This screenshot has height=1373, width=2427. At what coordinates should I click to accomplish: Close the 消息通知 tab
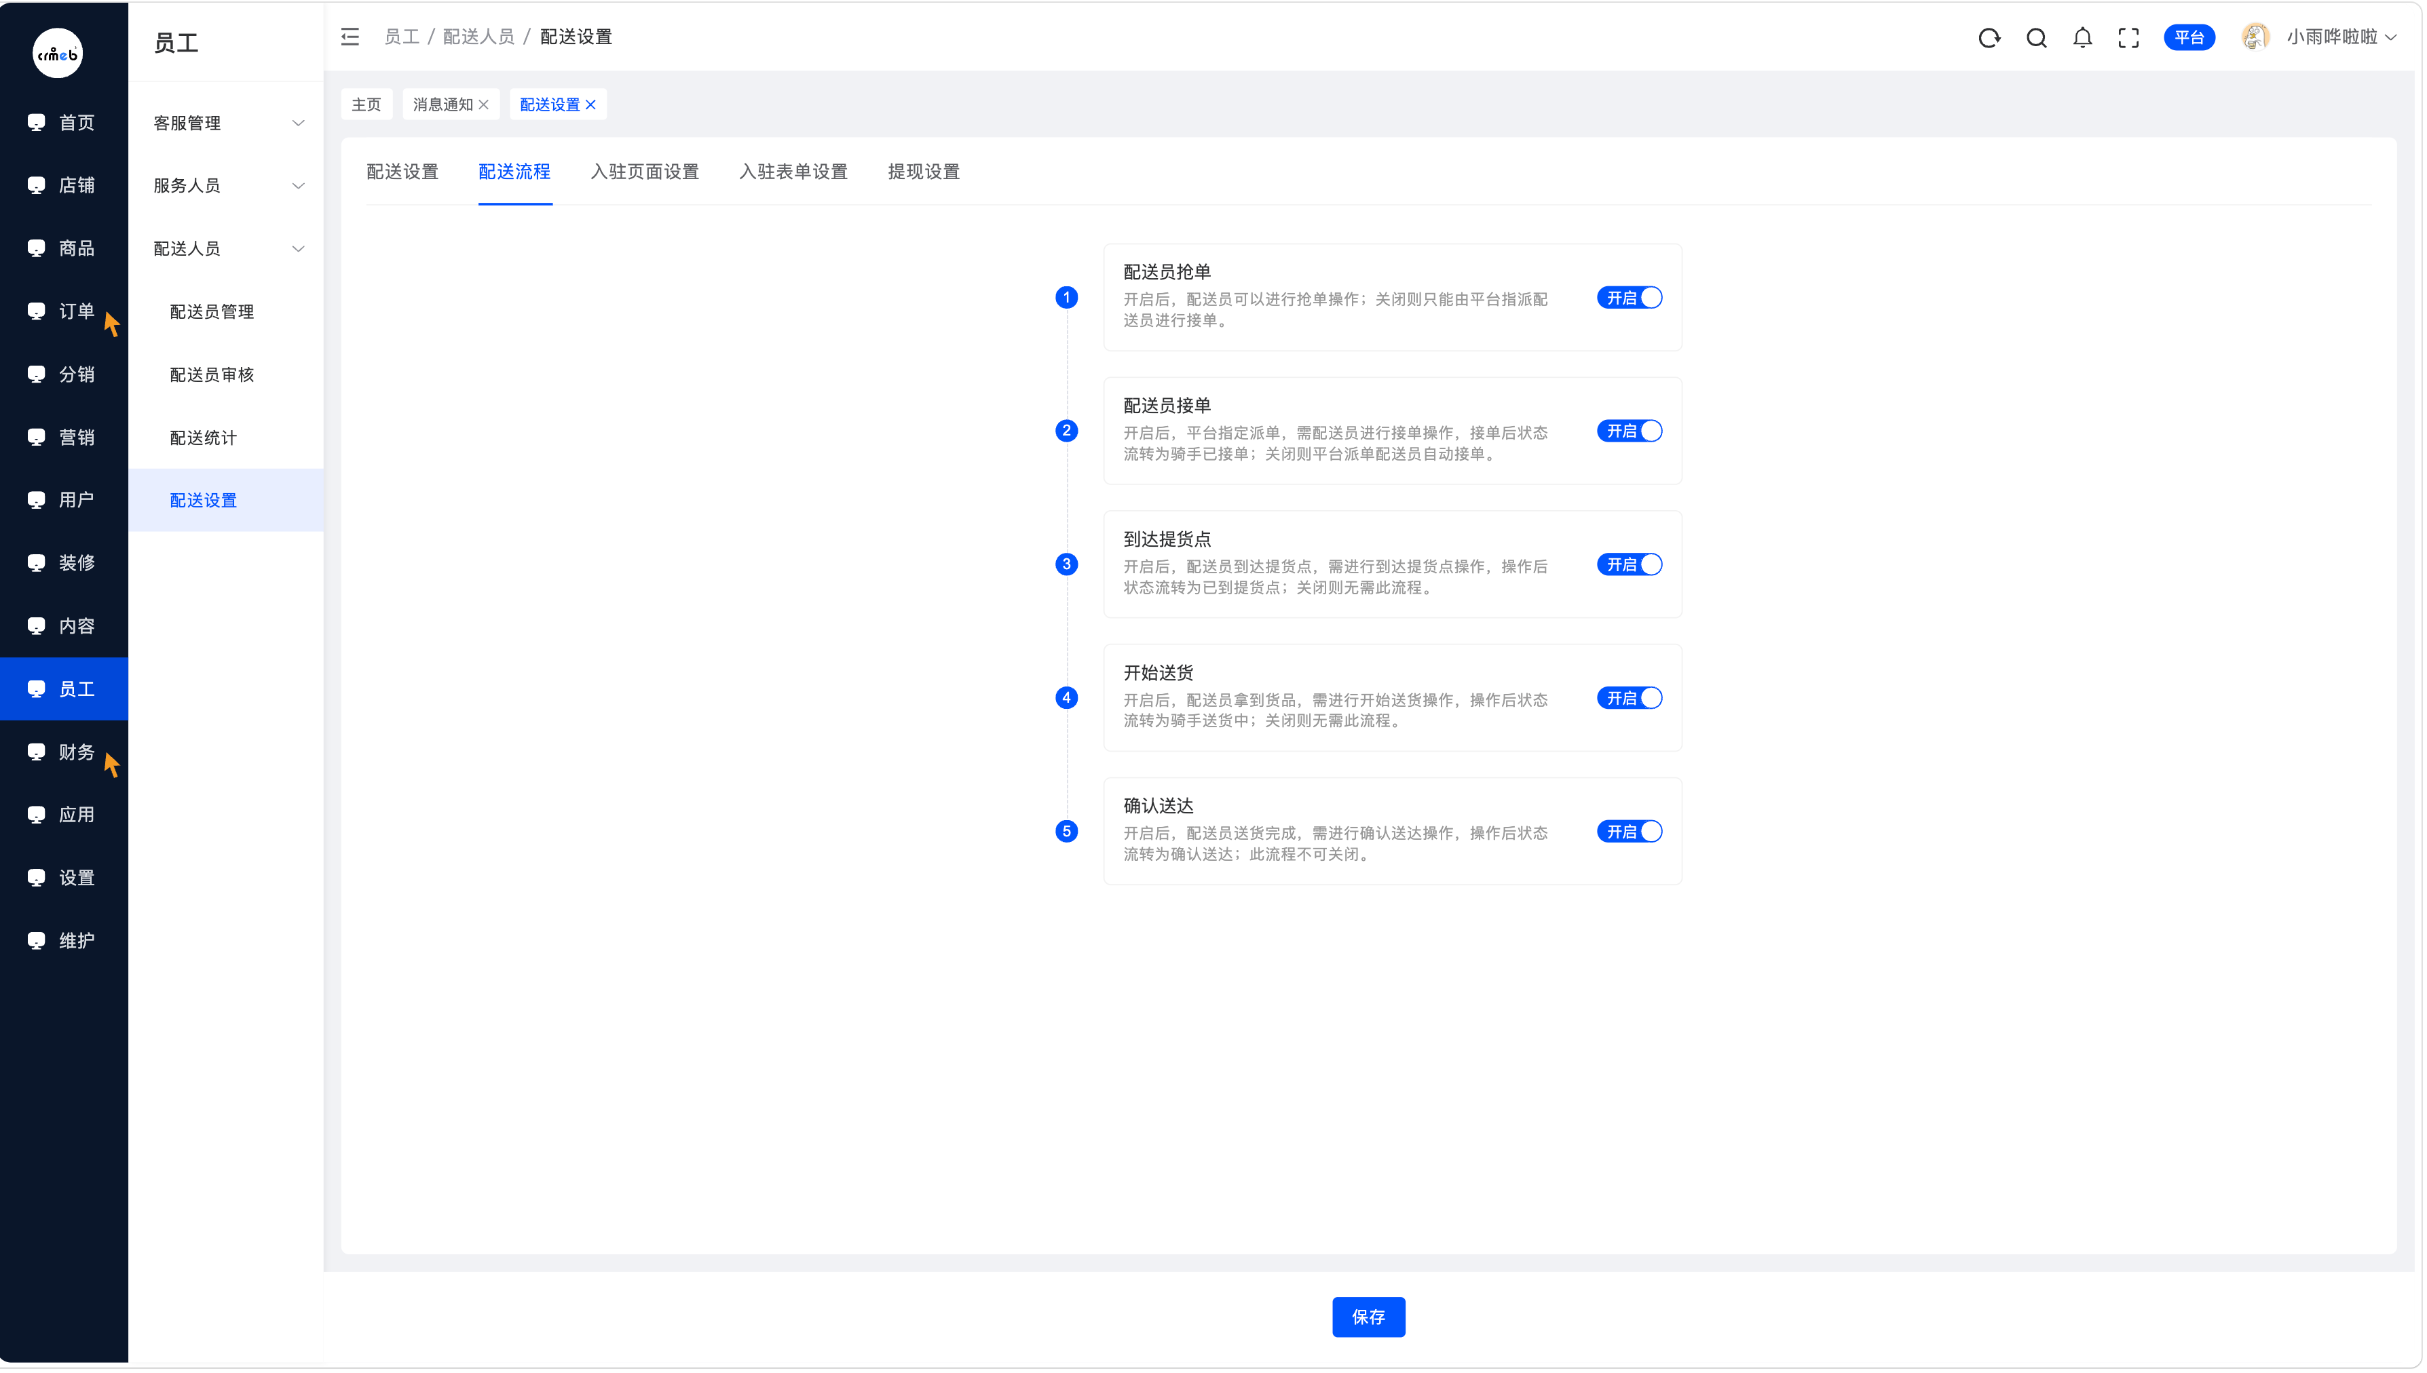[483, 104]
